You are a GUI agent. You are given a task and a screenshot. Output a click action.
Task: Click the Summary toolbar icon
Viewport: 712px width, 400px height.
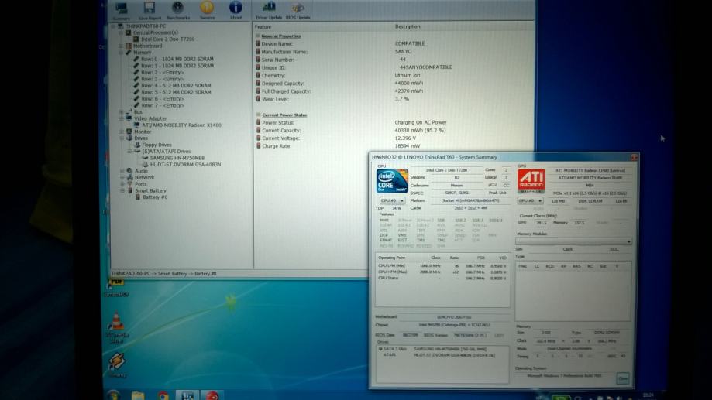pyautogui.click(x=122, y=10)
